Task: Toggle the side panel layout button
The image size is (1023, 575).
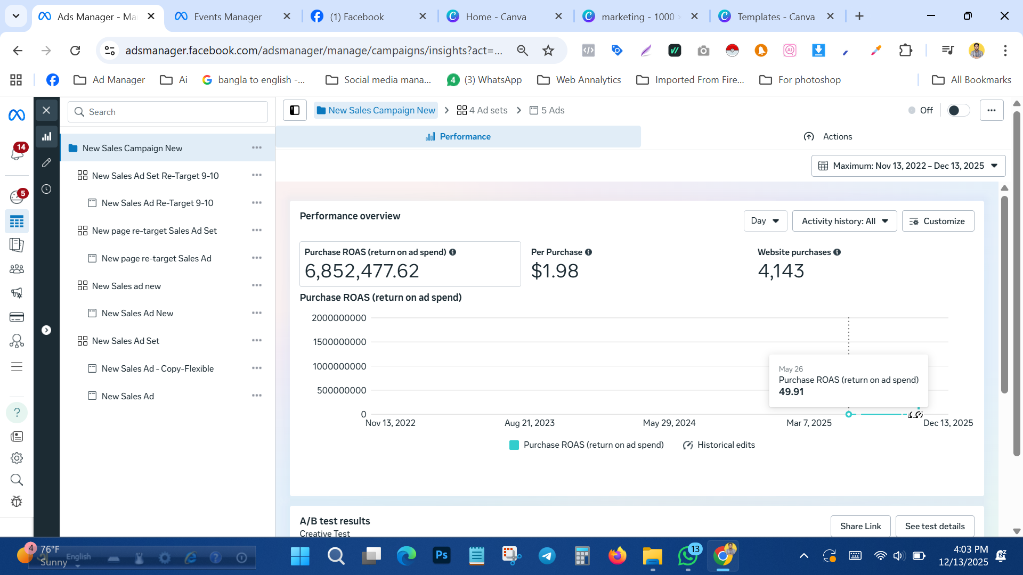Action: tap(295, 110)
